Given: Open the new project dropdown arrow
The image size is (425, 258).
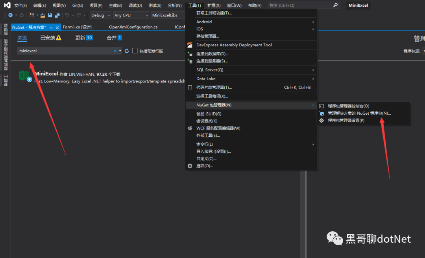Looking at the screenshot, I should coord(37,15).
